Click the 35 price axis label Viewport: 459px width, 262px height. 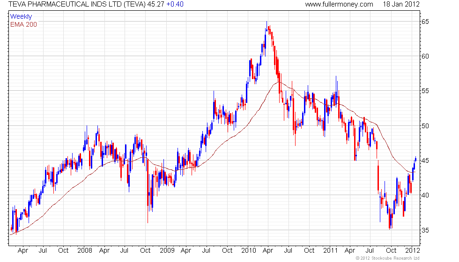coord(425,230)
